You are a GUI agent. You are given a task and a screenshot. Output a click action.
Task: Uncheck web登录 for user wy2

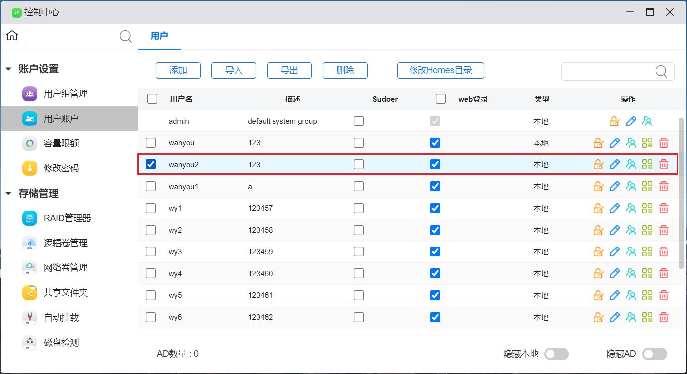[435, 230]
